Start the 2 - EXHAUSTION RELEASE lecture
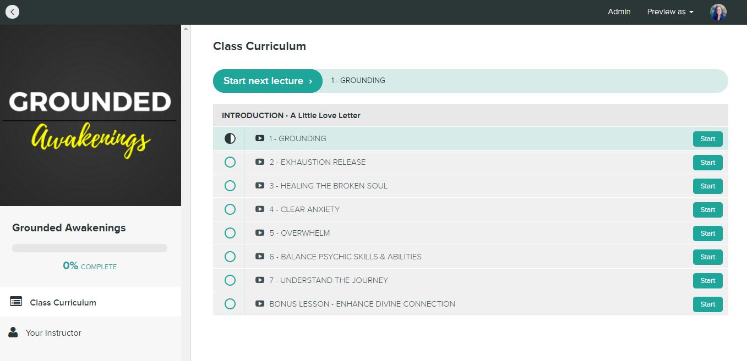Image resolution: width=747 pixels, height=361 pixels. tap(707, 163)
